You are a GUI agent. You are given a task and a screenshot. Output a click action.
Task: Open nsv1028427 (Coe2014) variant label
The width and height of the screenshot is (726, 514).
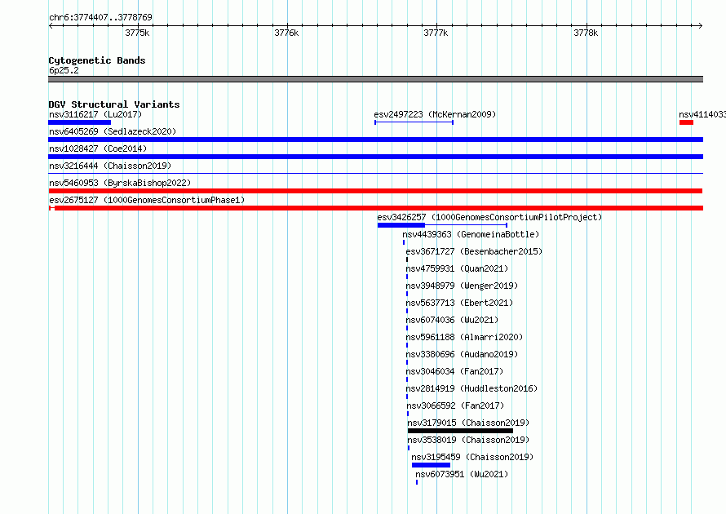pyautogui.click(x=98, y=148)
